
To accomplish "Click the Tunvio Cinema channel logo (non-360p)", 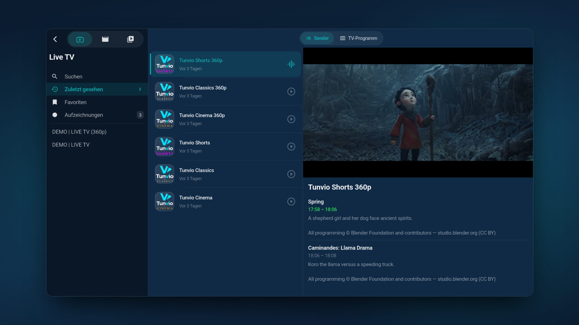I will click(165, 201).
